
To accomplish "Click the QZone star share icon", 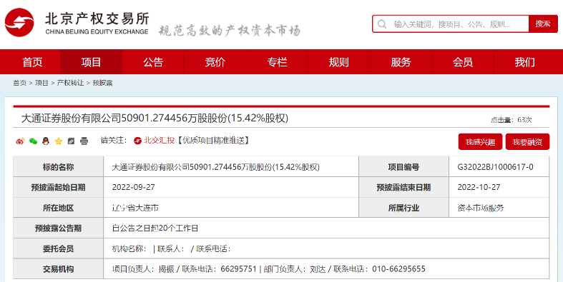I will 59,141.
